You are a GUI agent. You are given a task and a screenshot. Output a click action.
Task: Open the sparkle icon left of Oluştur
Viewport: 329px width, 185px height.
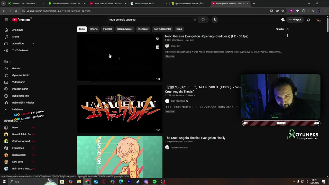283,20
